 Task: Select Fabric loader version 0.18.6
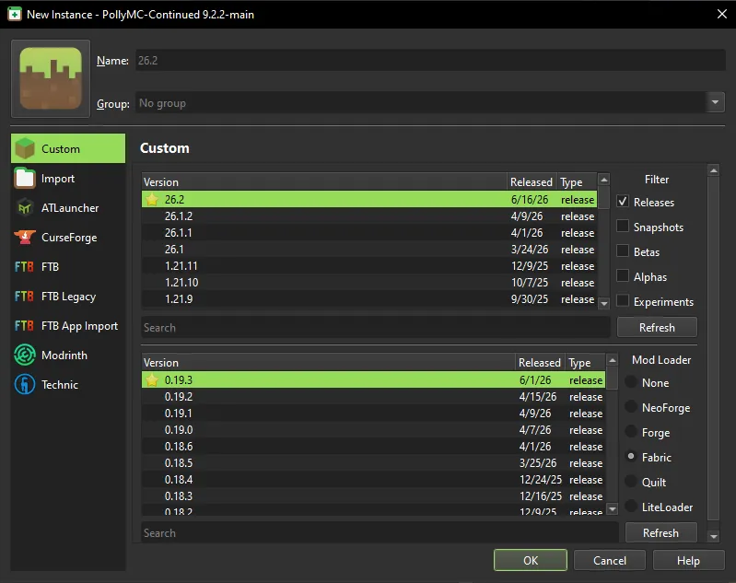point(374,446)
